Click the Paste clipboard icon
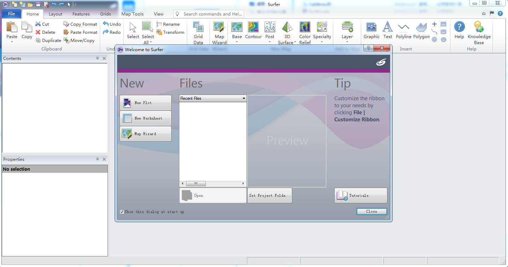 pyautogui.click(x=12, y=27)
